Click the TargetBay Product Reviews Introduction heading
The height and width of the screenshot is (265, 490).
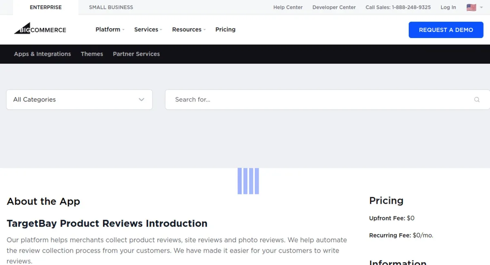point(107,223)
